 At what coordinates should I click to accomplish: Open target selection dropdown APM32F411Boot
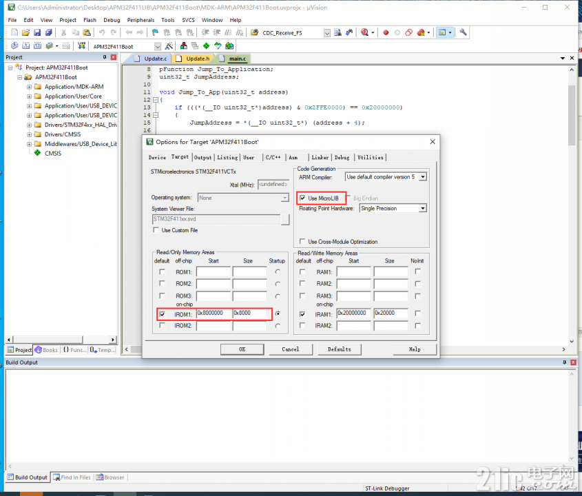click(x=158, y=46)
